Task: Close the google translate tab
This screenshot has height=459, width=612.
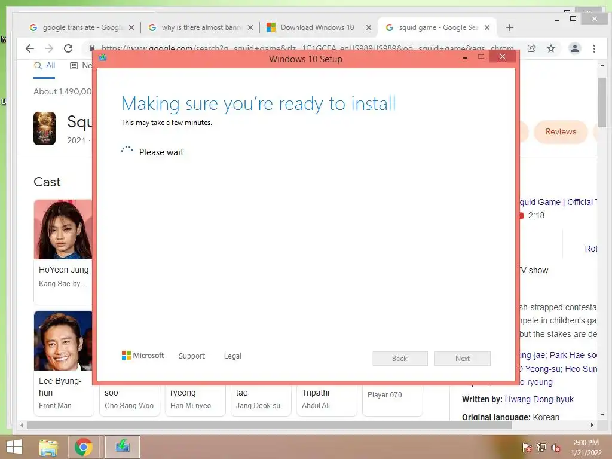Action: 131,27
